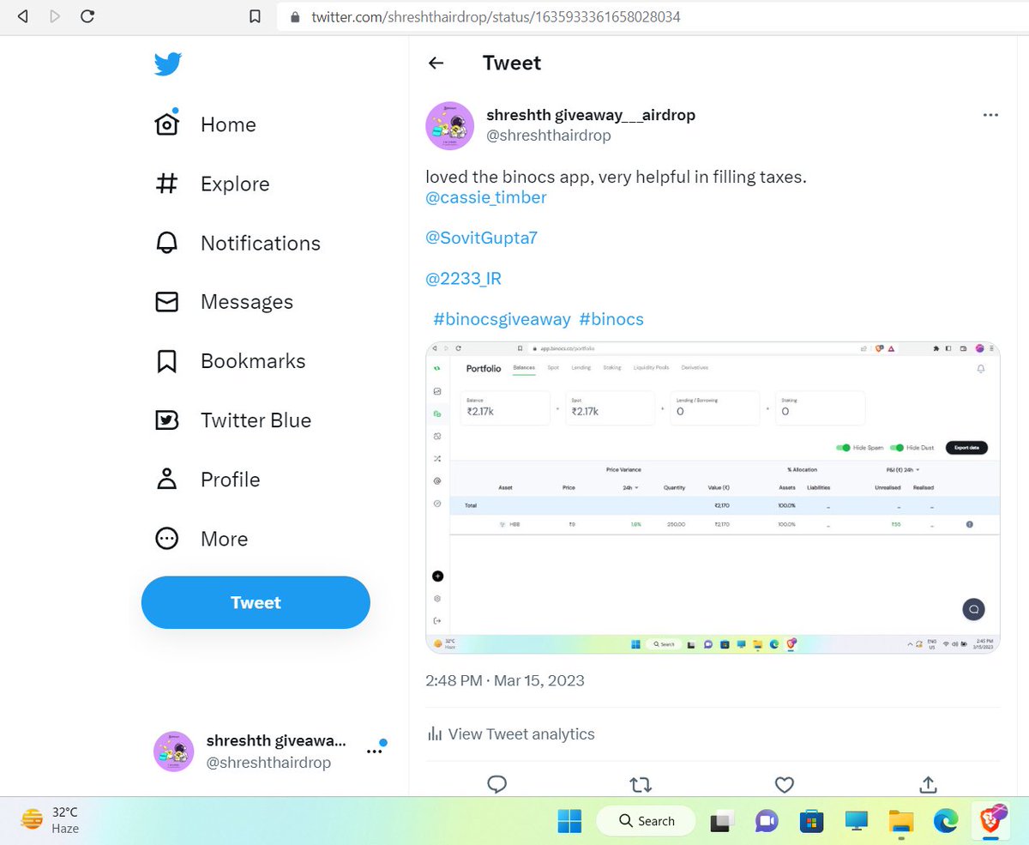Open View Tweet analytics
This screenshot has height=845, width=1029.
coord(511,734)
